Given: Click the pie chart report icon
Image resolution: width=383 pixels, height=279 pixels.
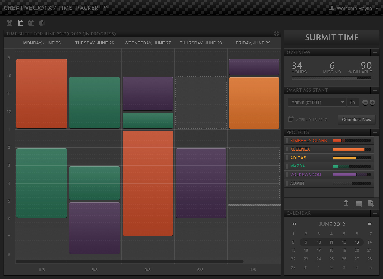Looking at the screenshot, I should (x=42, y=23).
